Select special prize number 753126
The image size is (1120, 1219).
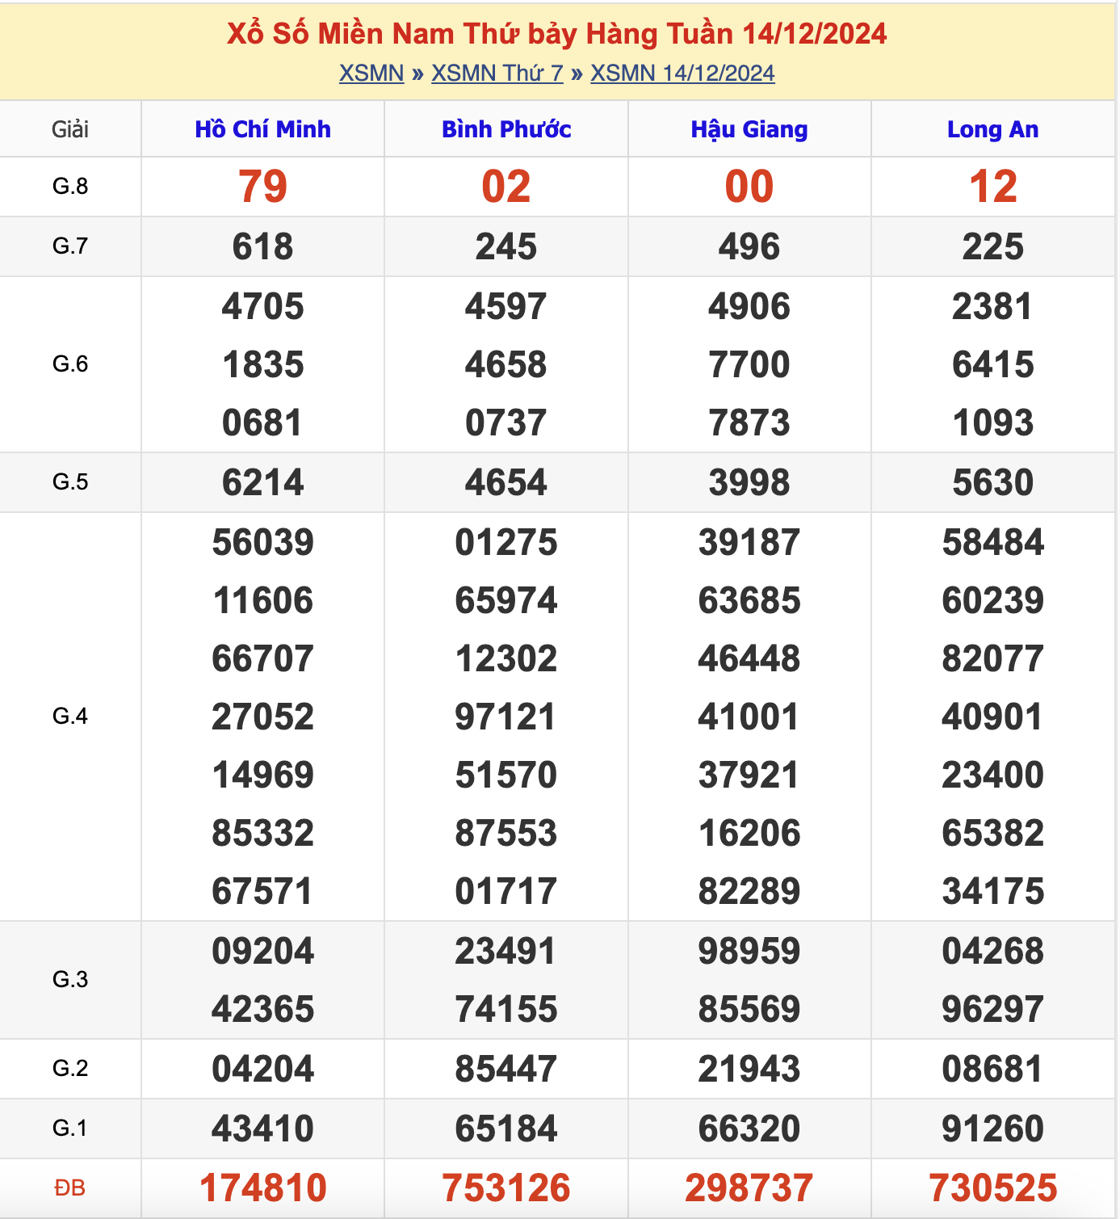pos(506,1188)
